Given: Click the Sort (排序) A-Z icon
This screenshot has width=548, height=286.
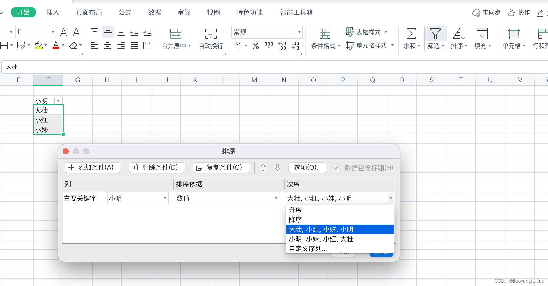Looking at the screenshot, I should pyautogui.click(x=459, y=34).
